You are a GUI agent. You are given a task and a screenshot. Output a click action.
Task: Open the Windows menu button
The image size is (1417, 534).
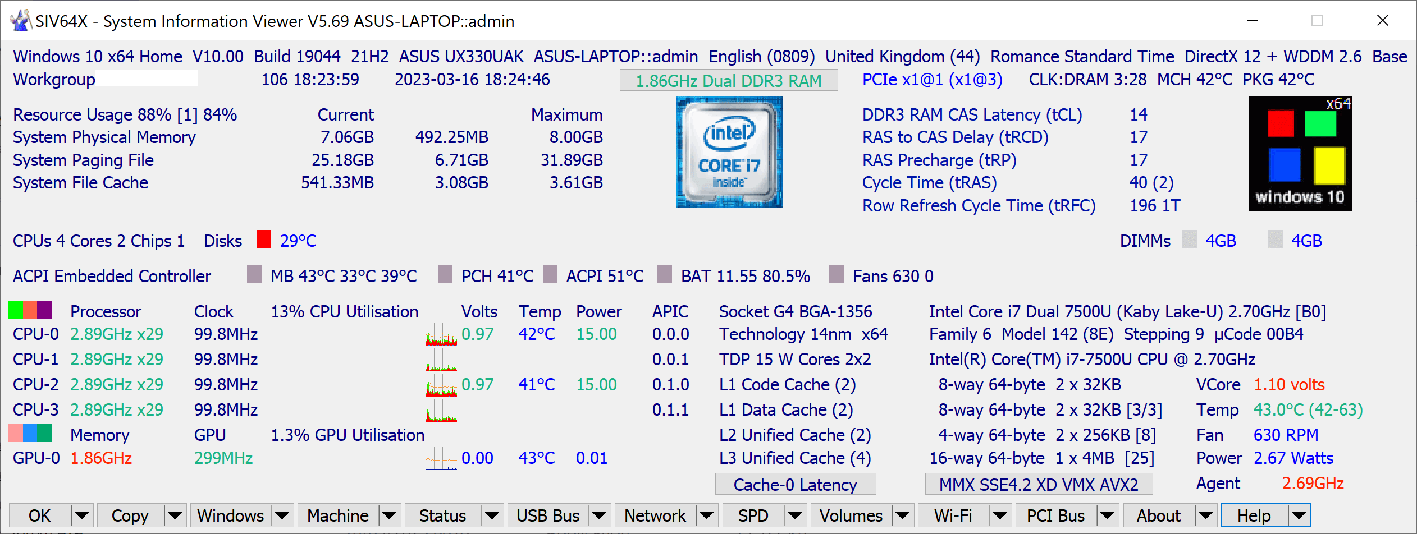(x=231, y=515)
